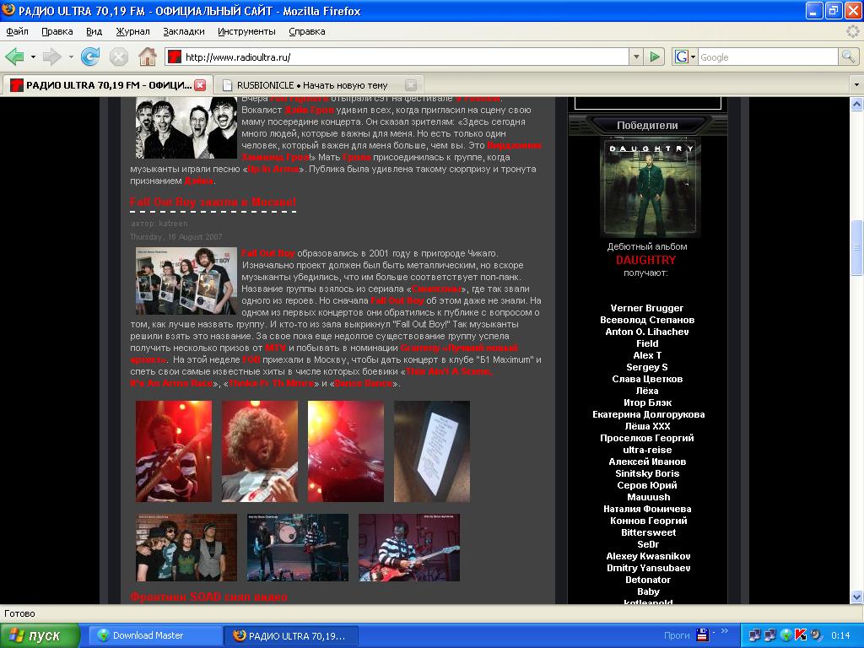Viewport: 864px width, 648px height.
Task: Click the Download Master globe tray icon
Action: point(786,635)
